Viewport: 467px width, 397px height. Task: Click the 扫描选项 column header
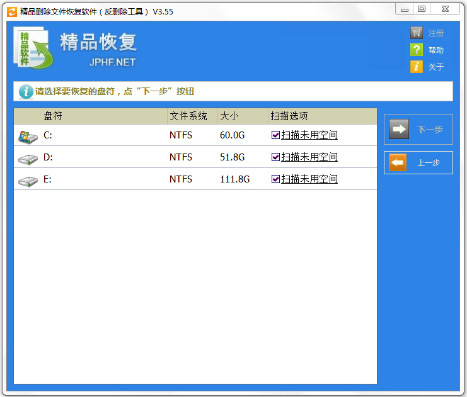coord(289,116)
